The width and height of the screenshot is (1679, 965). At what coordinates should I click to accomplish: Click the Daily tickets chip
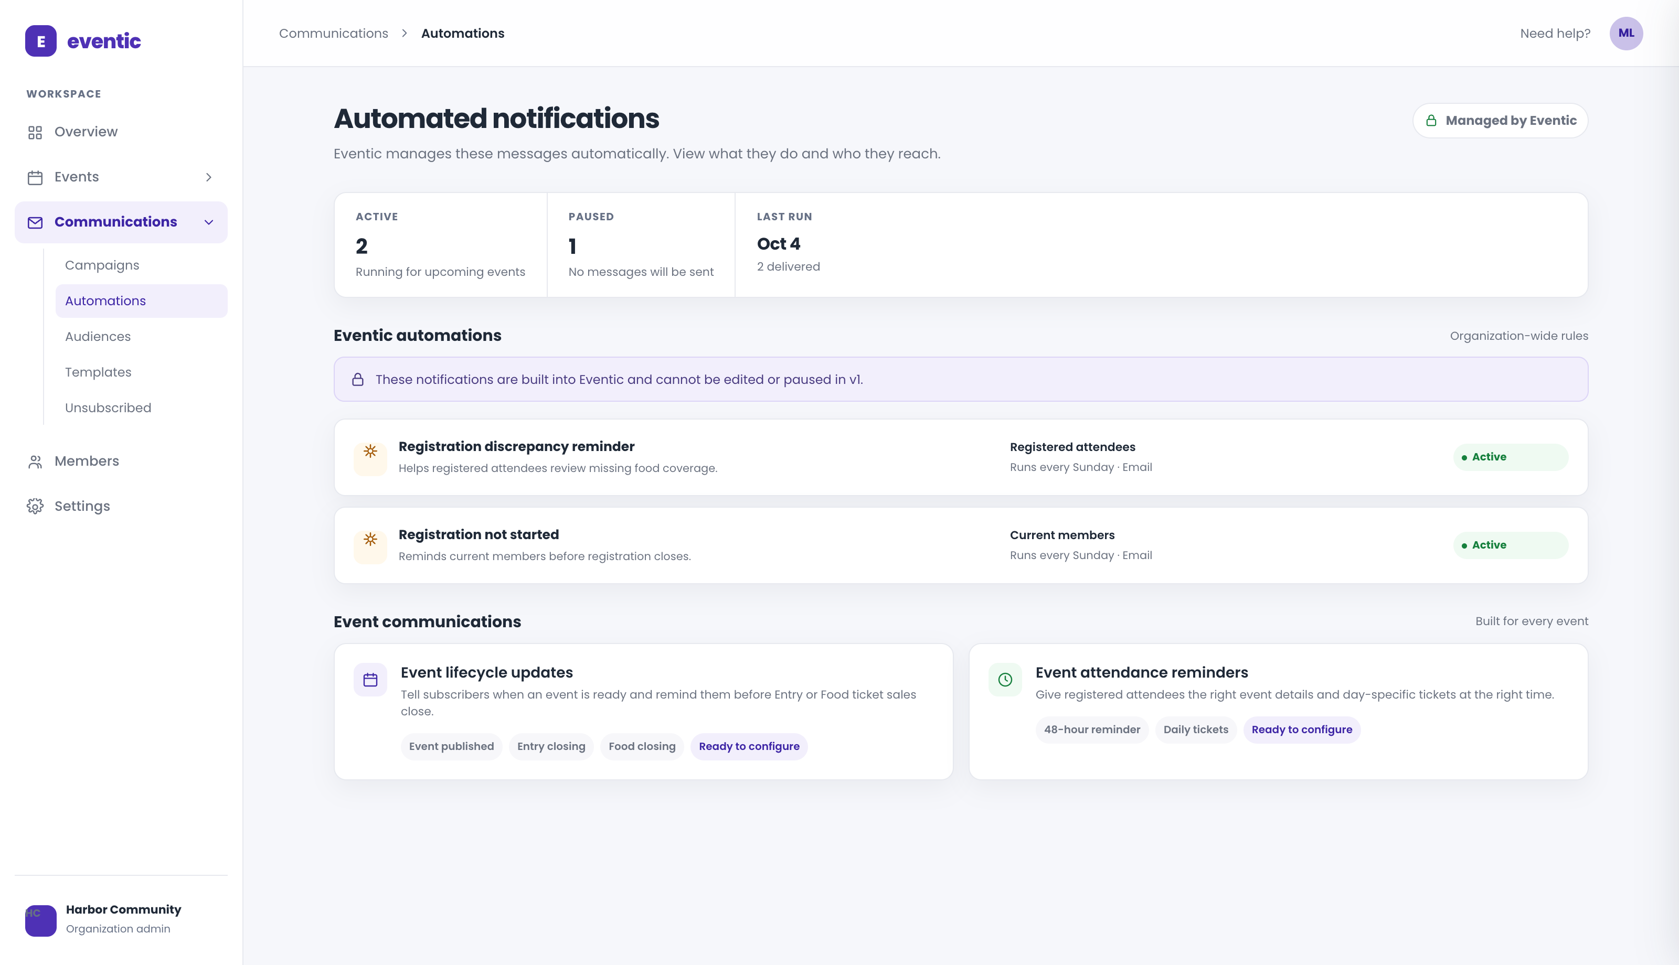click(x=1196, y=730)
